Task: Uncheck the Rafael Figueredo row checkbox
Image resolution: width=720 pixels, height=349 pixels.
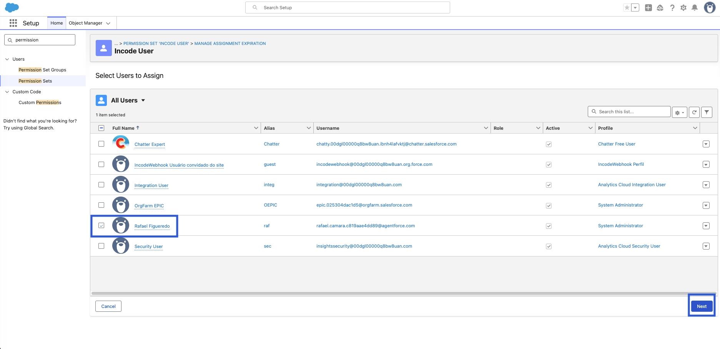Action: 101,225
